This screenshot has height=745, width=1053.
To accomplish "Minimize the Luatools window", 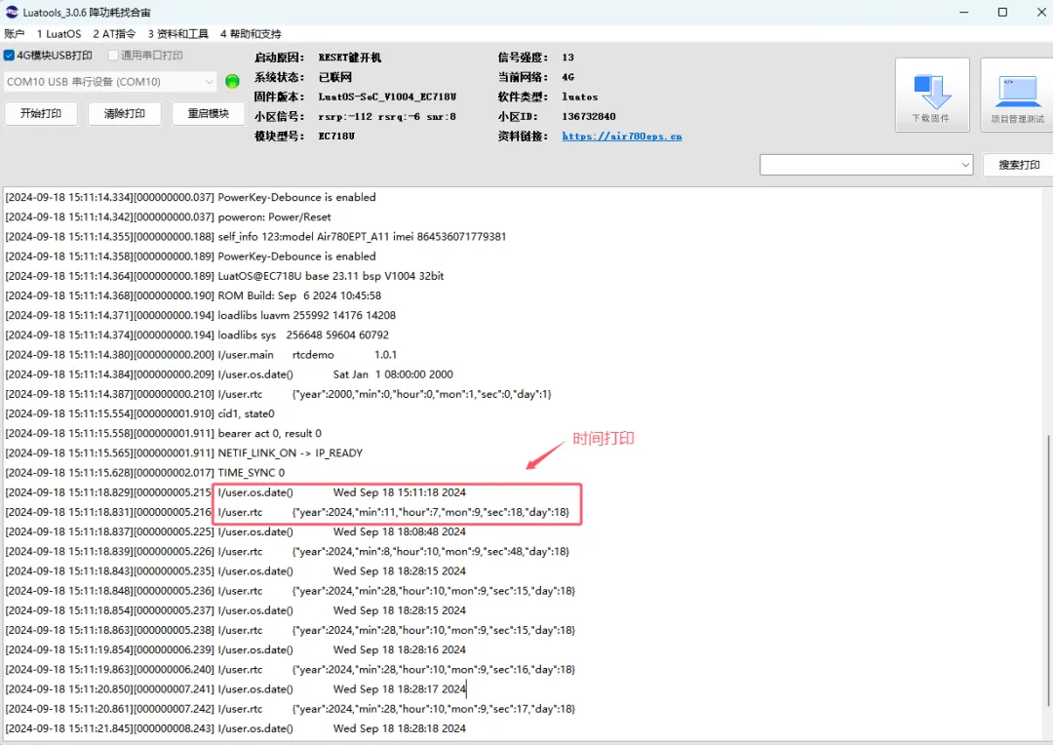I will (963, 12).
